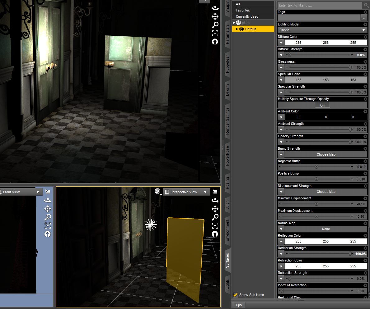Select zoom tool in top viewport
Screen dimensions: 370x309
point(215,25)
